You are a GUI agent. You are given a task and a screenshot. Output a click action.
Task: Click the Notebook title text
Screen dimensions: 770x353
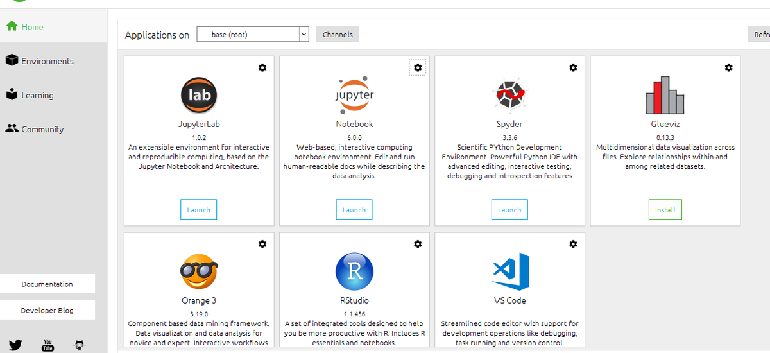click(x=354, y=124)
